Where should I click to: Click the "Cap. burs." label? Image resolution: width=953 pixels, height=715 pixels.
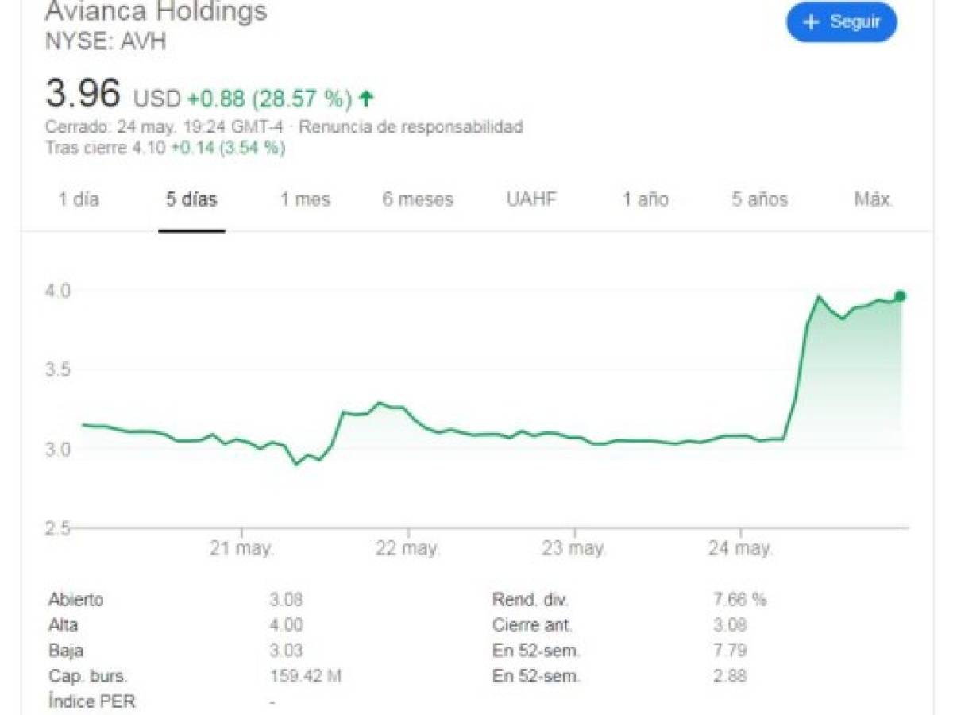[x=87, y=676]
